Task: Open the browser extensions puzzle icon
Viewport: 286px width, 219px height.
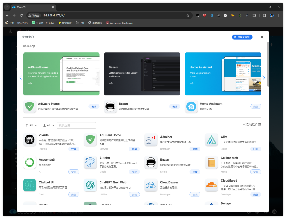Action: click(x=254, y=16)
